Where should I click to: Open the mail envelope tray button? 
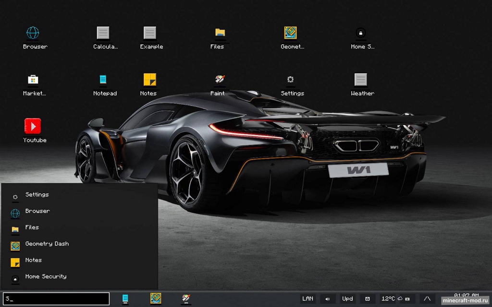click(x=368, y=299)
